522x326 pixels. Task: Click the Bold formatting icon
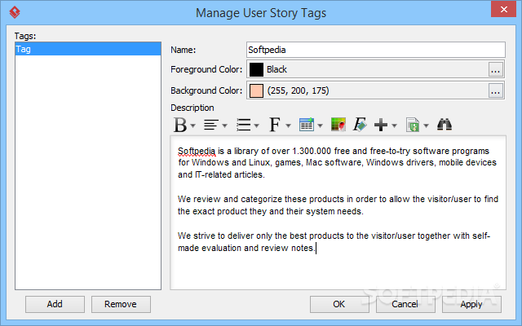[180, 125]
